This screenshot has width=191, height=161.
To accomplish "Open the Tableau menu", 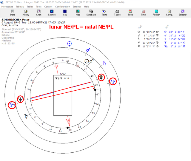I will click(x=20, y=7).
